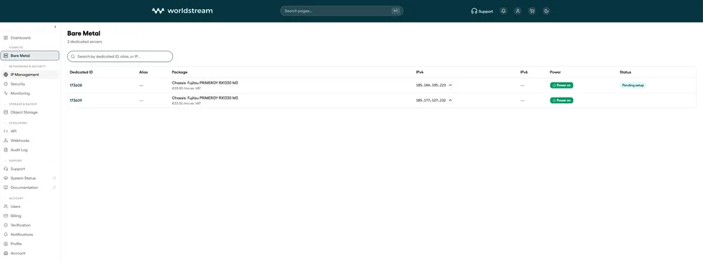Open Audit Log in sidebar

(x=30, y=150)
